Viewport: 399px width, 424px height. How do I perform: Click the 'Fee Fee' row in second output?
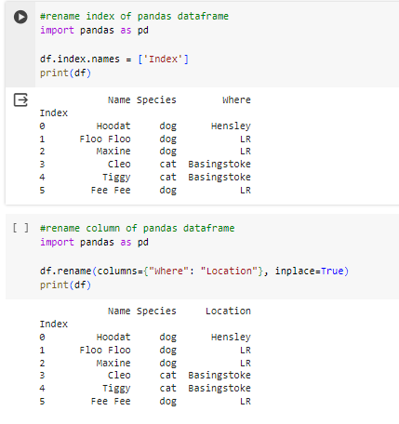click(x=145, y=402)
